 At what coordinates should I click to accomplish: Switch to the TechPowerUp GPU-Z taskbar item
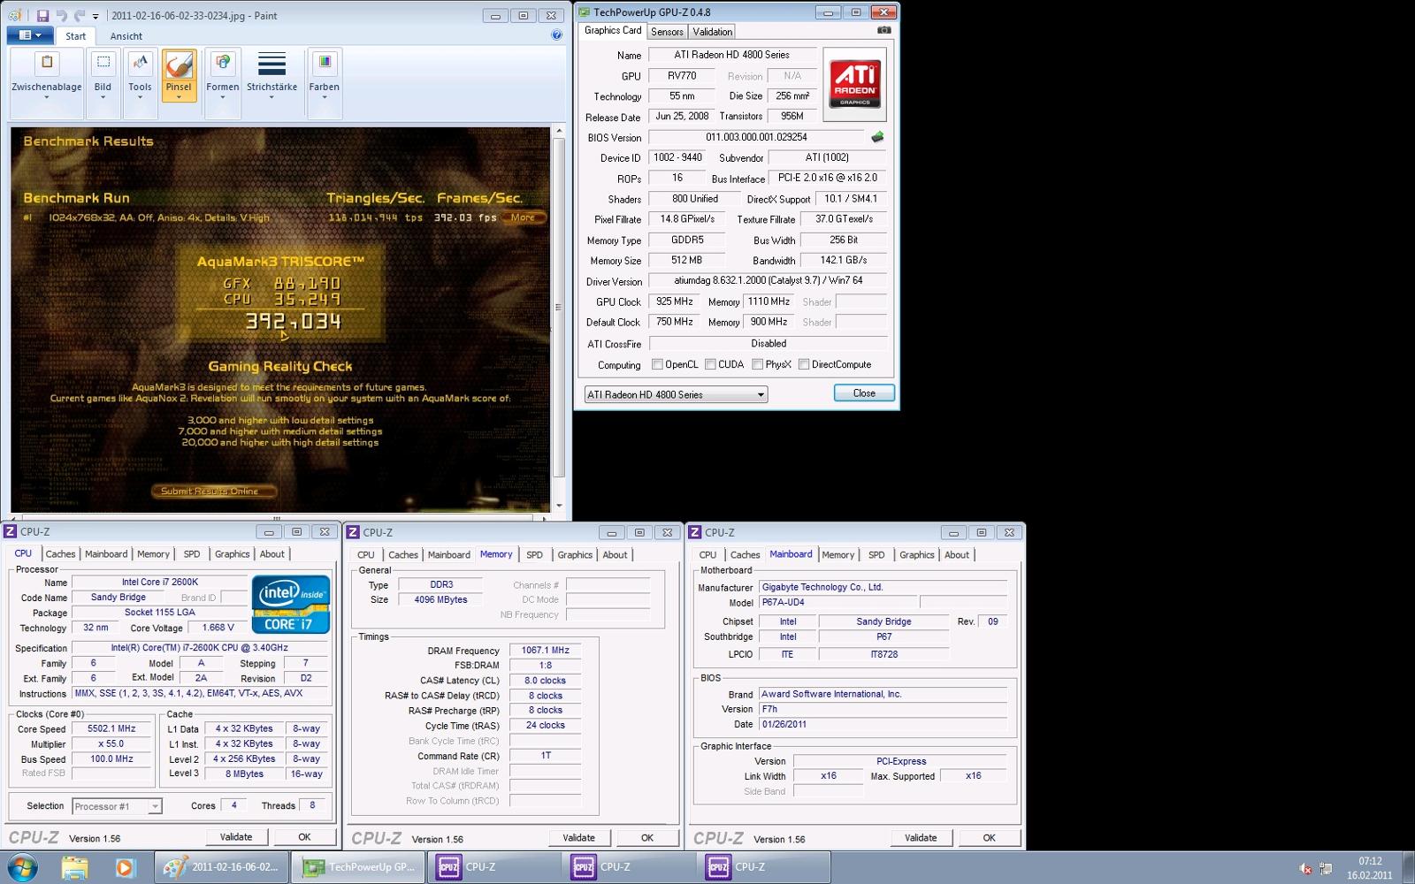357,867
